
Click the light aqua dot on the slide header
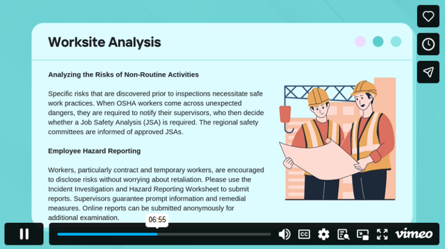[396, 42]
